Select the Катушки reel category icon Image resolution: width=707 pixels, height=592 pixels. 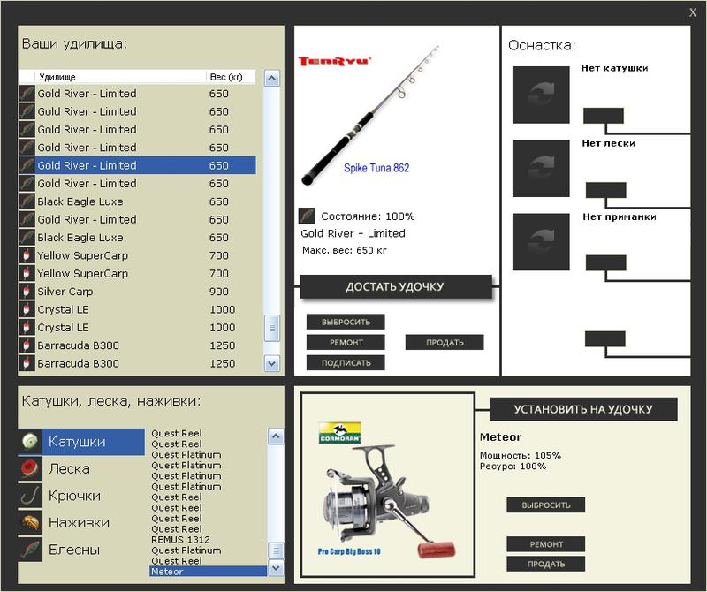click(x=30, y=442)
